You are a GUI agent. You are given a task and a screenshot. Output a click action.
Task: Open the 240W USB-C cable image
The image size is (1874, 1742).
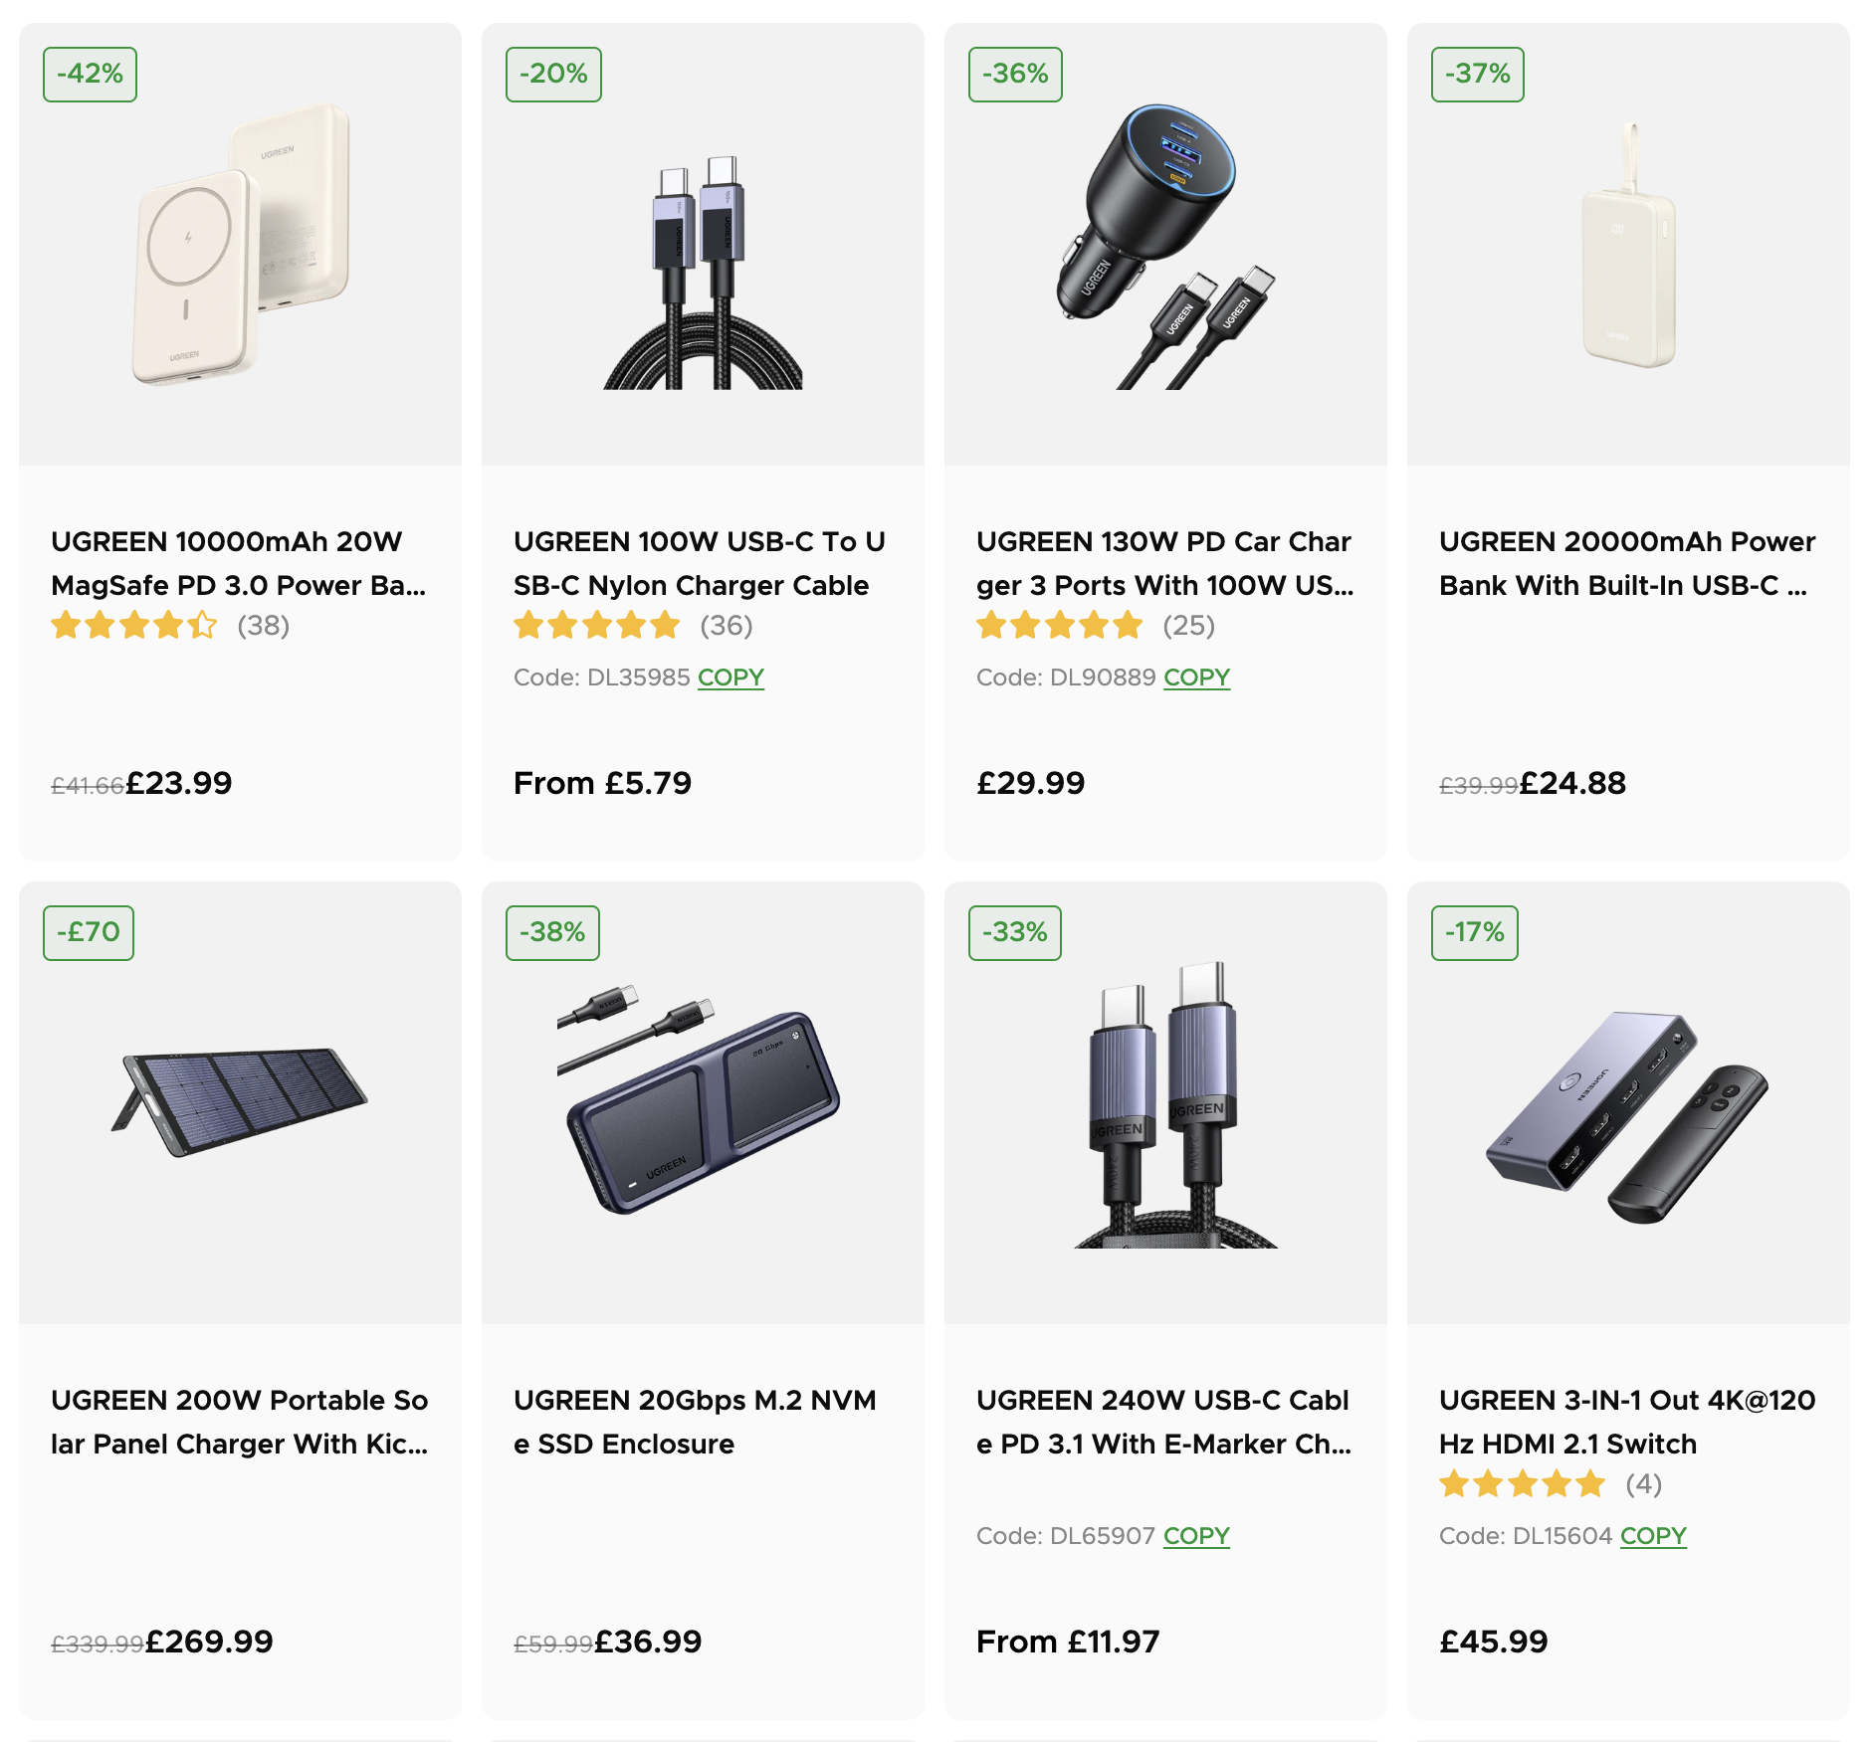click(1164, 1104)
